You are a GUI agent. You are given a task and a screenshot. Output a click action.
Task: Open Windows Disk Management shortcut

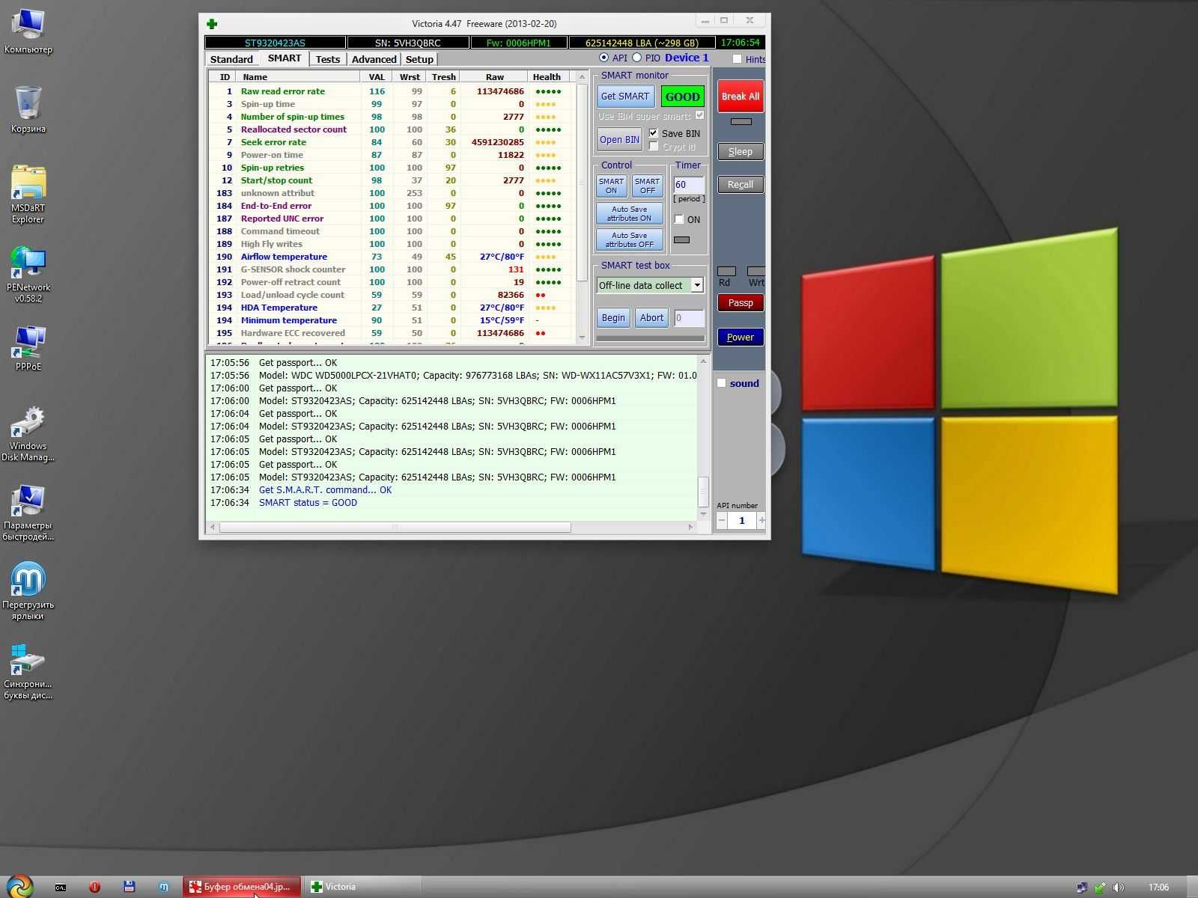(28, 434)
